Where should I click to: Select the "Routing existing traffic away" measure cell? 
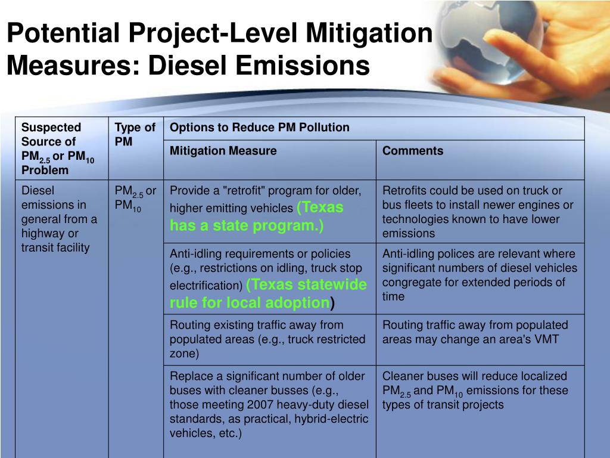pyautogui.click(x=270, y=339)
